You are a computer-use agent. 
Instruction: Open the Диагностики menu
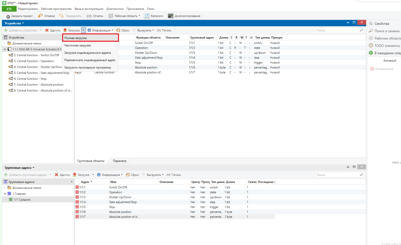[x=115, y=9]
